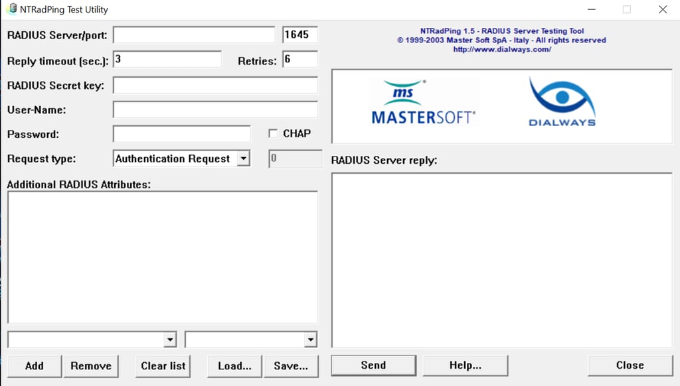
Task: Load a saved configuration
Action: (x=234, y=365)
